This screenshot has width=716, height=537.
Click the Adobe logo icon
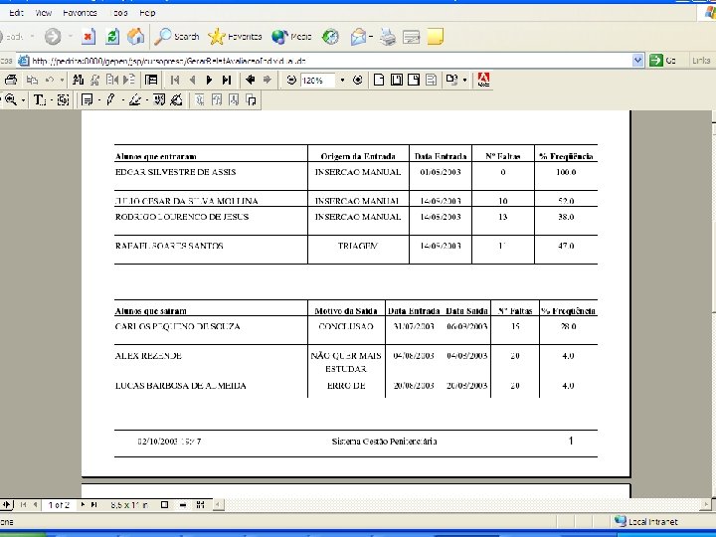[x=483, y=80]
